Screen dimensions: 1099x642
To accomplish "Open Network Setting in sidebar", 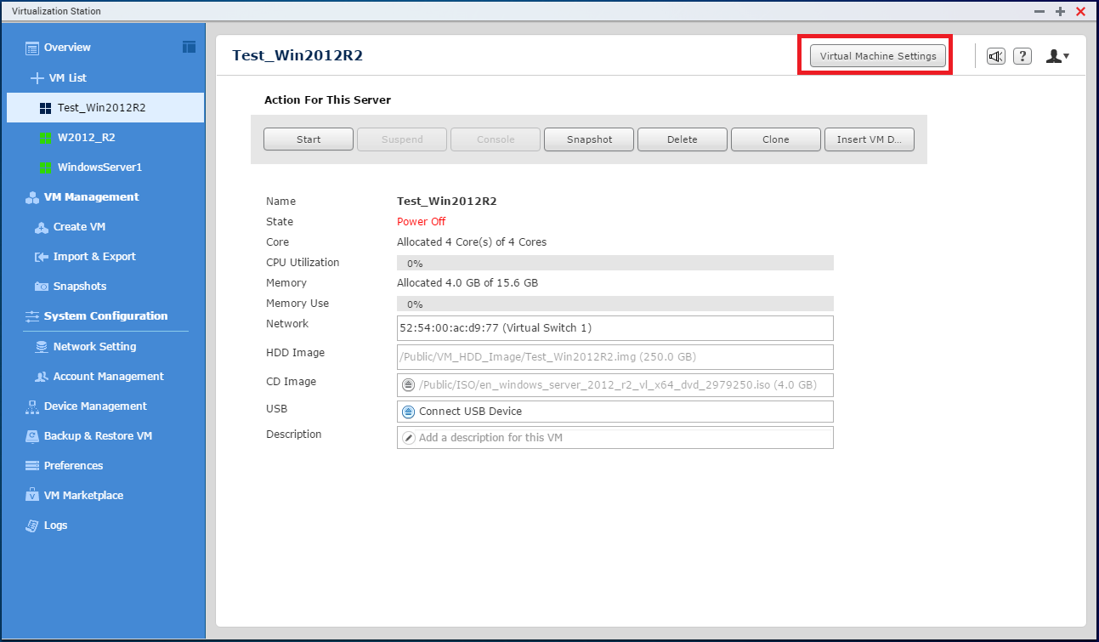I will (x=93, y=347).
